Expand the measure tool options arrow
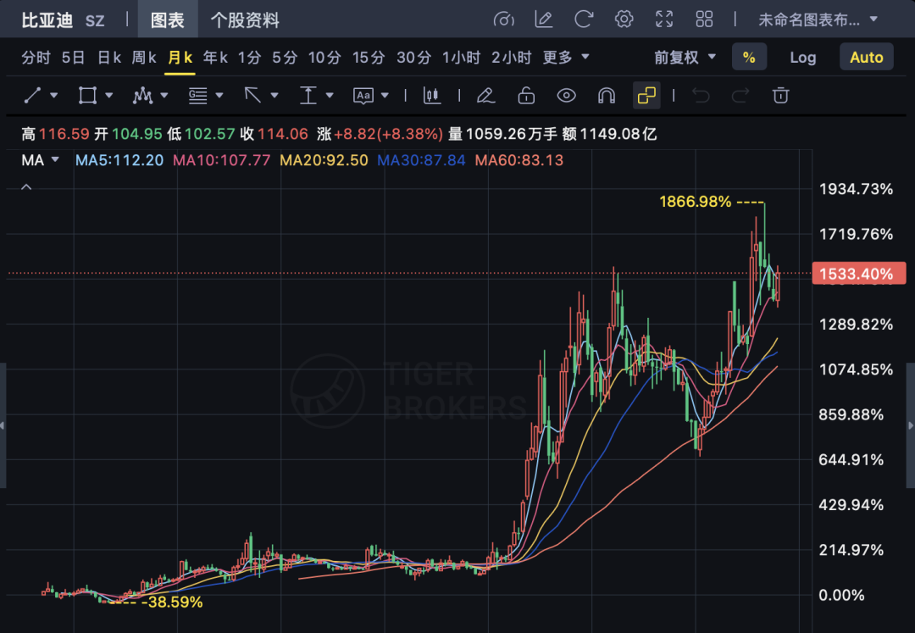This screenshot has width=915, height=633. click(330, 95)
